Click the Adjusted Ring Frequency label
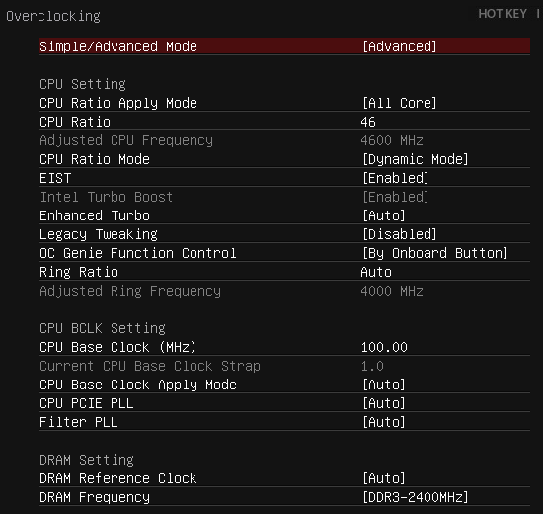The width and height of the screenshot is (543, 514). (x=130, y=291)
